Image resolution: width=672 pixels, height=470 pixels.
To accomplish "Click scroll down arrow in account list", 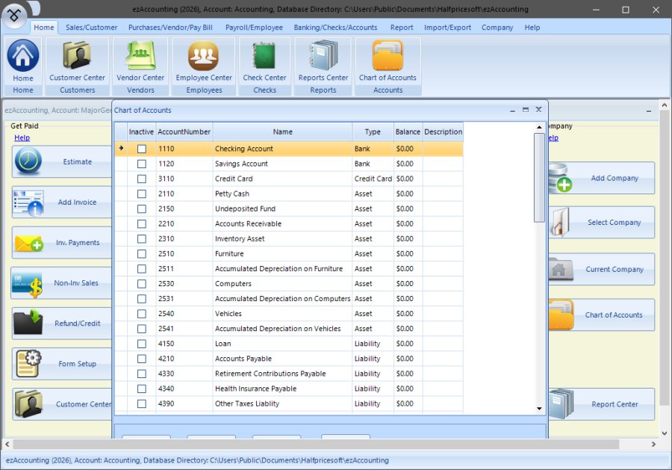I will click(539, 409).
